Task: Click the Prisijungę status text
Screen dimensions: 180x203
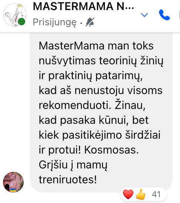Action: point(54,22)
